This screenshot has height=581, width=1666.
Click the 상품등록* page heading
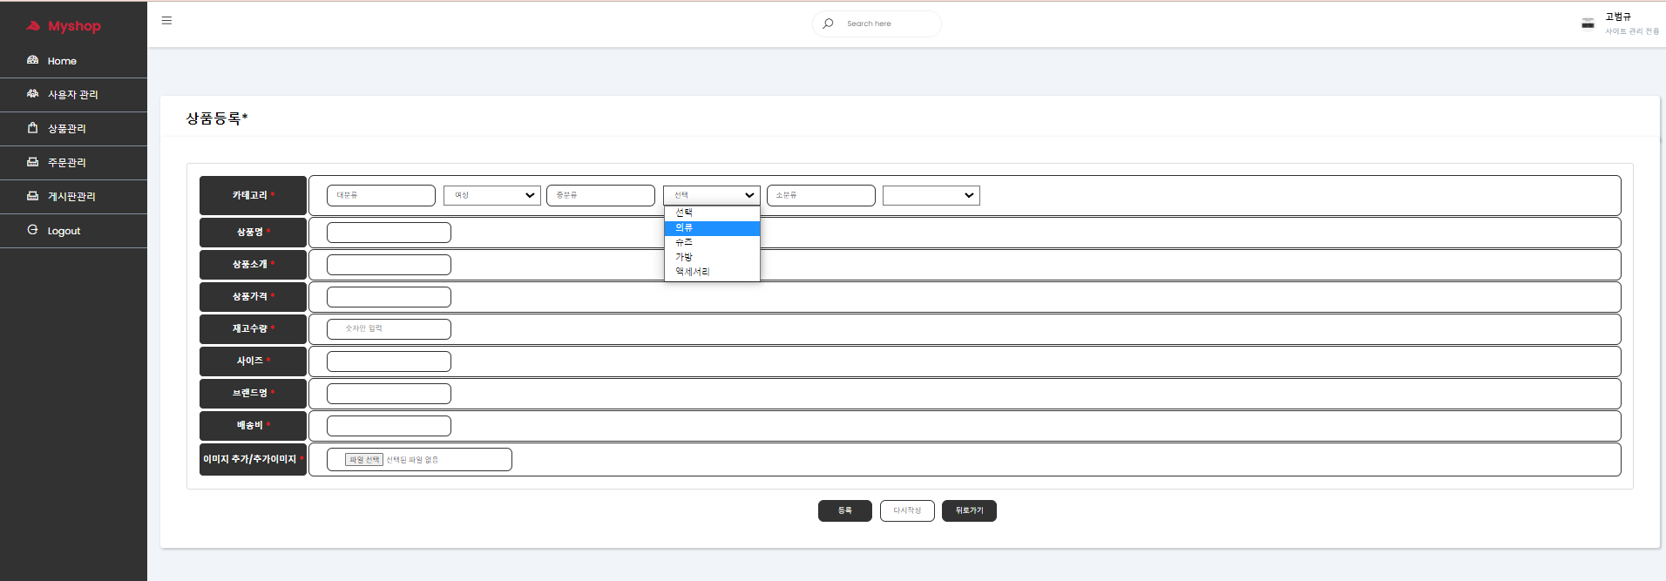[217, 118]
